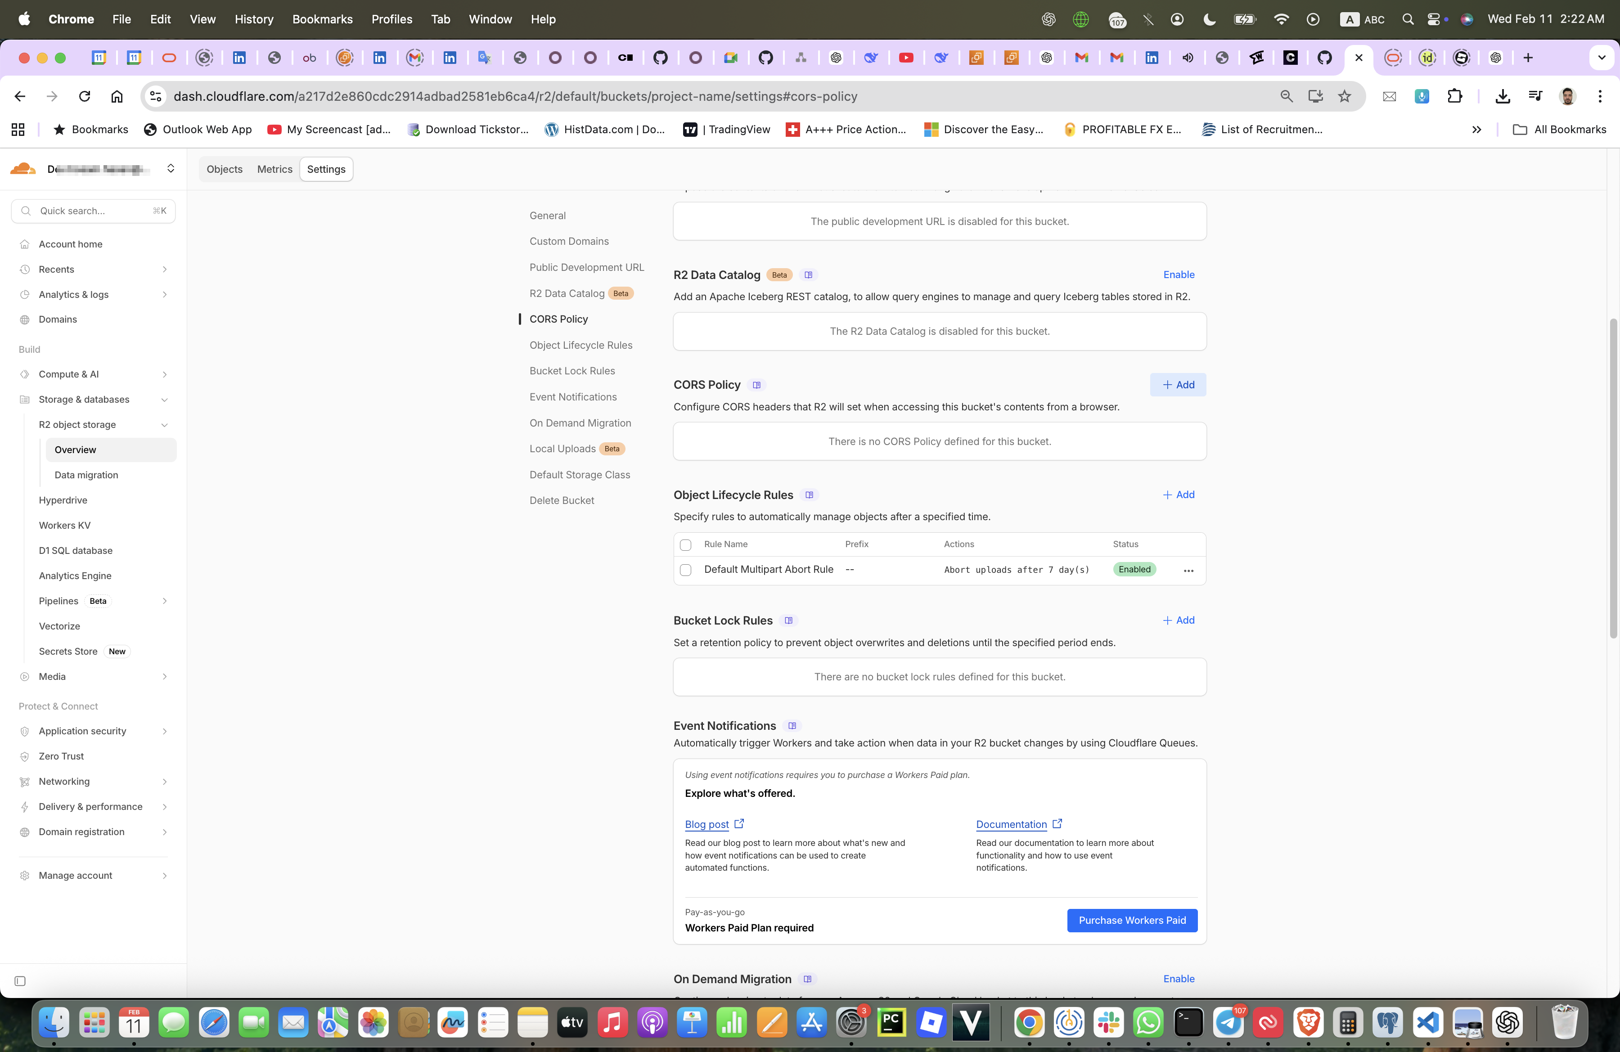Open three-dot menu for Default Multipart Abort Rule

point(1188,571)
